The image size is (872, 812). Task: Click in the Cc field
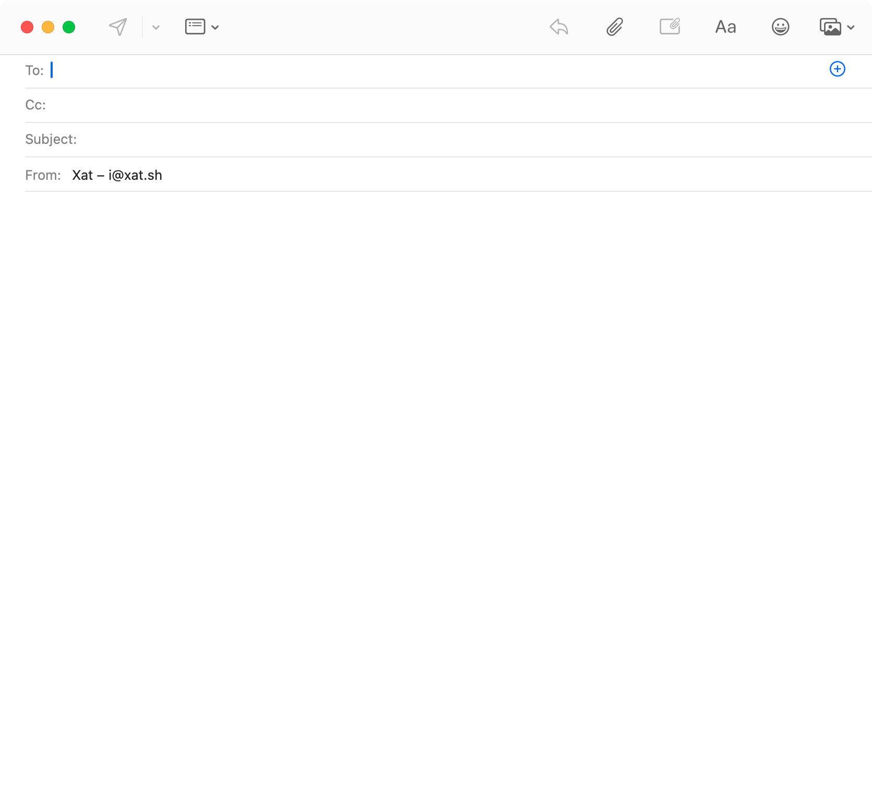tap(417, 105)
